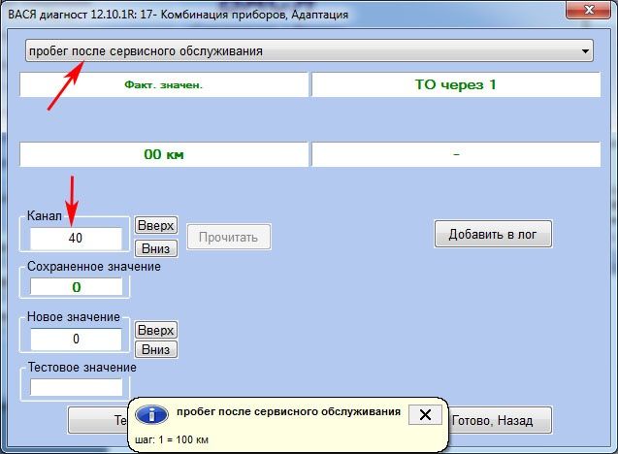Open the adaptation channel dropdown arrow
Image resolution: width=618 pixels, height=454 pixels.
coord(585,50)
